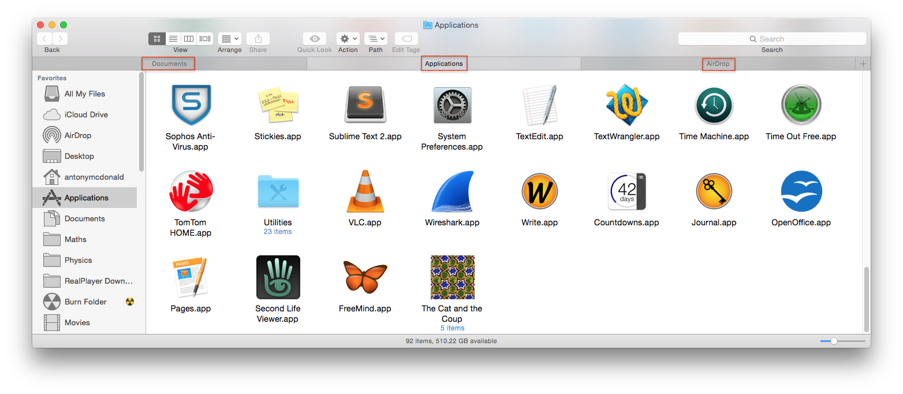This screenshot has width=903, height=394.
Task: Select Second Life Viewer.app hand icon
Action: tap(278, 277)
